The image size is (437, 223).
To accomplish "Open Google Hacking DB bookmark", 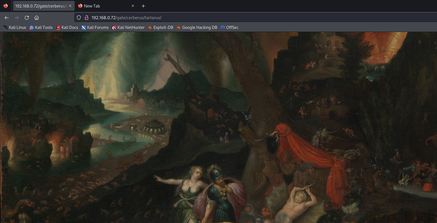I will (x=197, y=27).
